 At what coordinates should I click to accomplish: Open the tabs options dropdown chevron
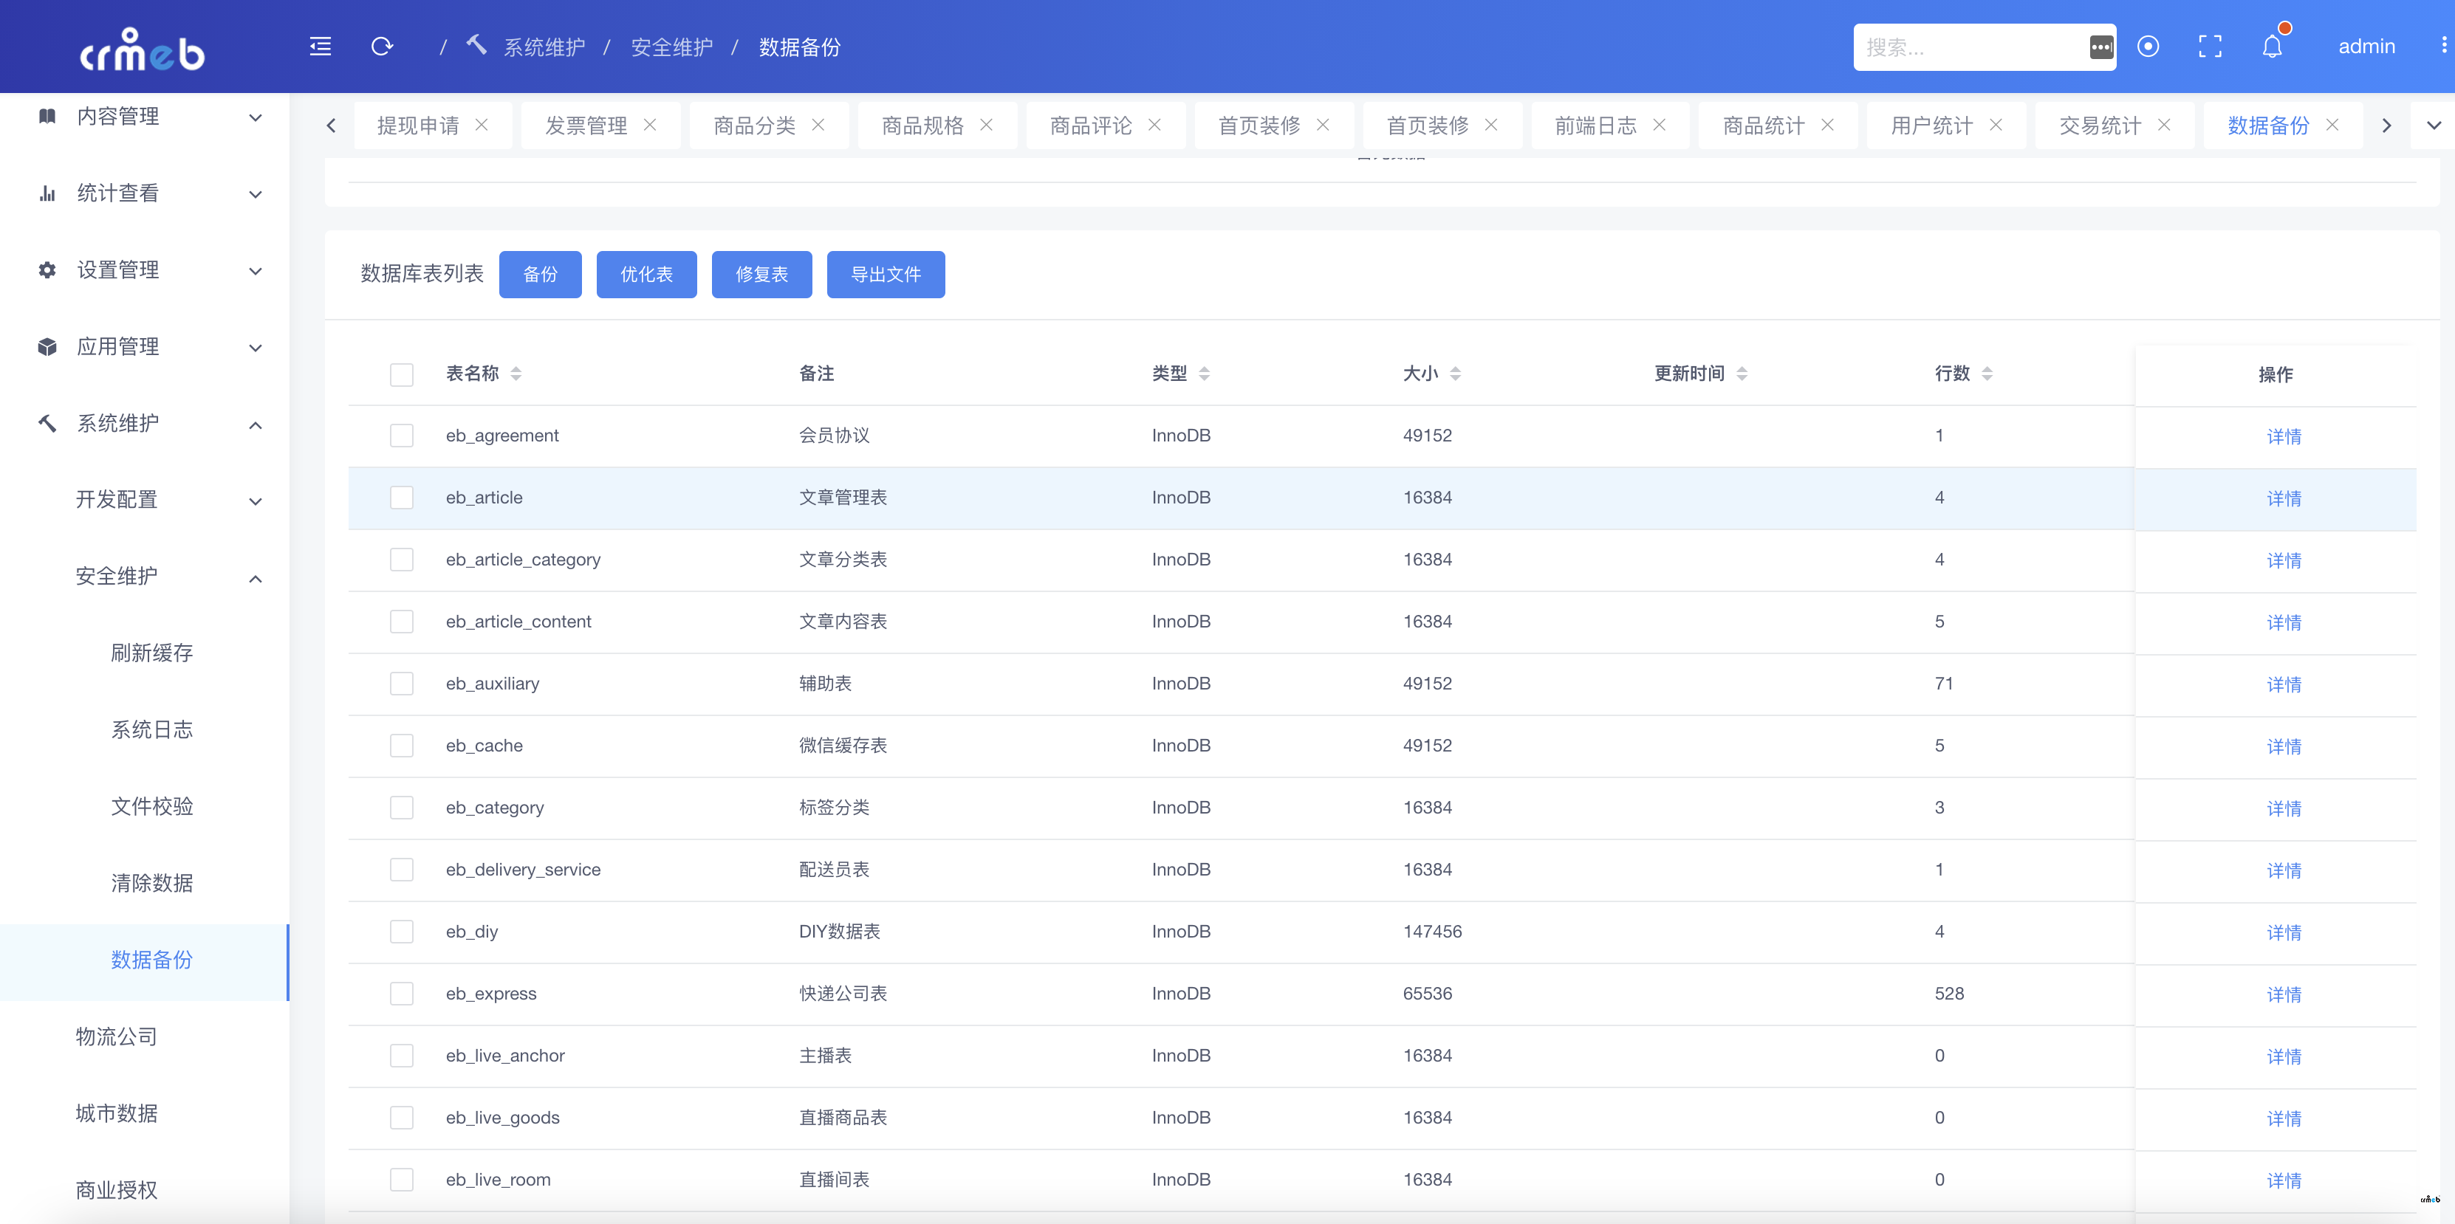click(2433, 125)
